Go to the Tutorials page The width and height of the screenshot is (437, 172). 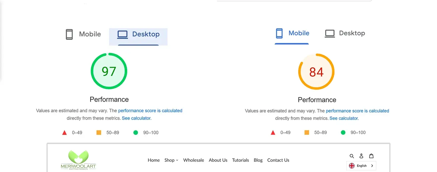tap(240, 160)
